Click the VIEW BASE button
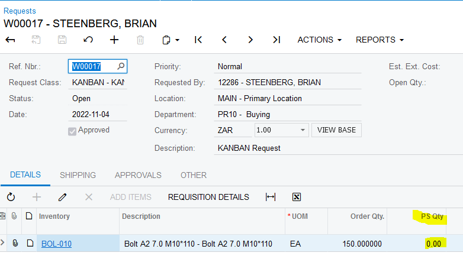This screenshot has height=275, width=463. (337, 130)
